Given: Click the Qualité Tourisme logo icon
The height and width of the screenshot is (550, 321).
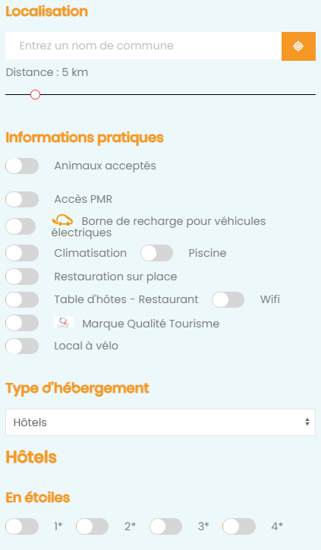Looking at the screenshot, I should click(64, 322).
